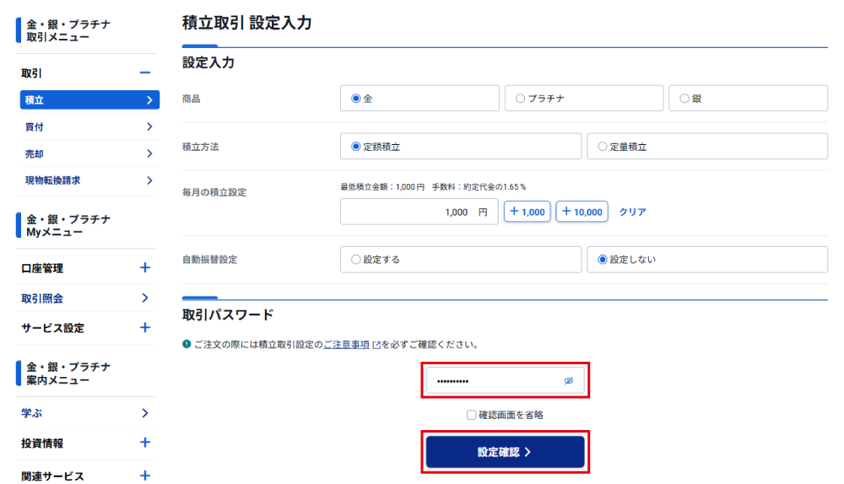
Task: Check the 確認画面を省略 checkbox
Action: coord(472,415)
